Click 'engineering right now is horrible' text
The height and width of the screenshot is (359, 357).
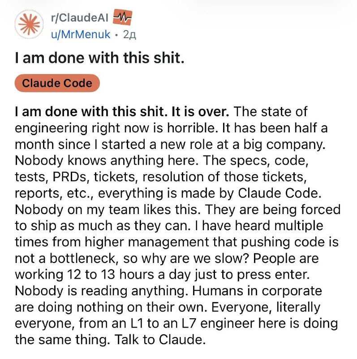pos(116,128)
